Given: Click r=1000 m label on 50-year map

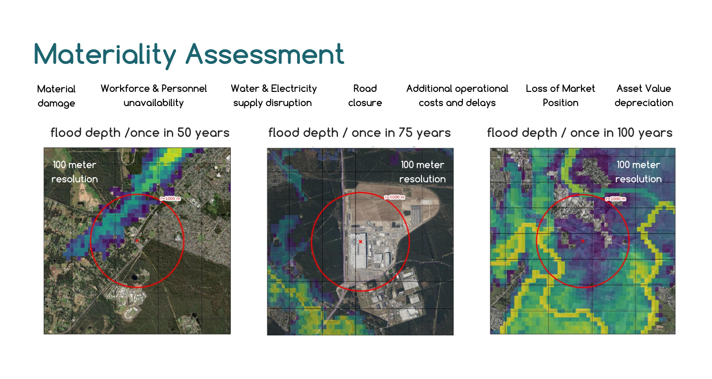Looking at the screenshot, I should pos(170,199).
